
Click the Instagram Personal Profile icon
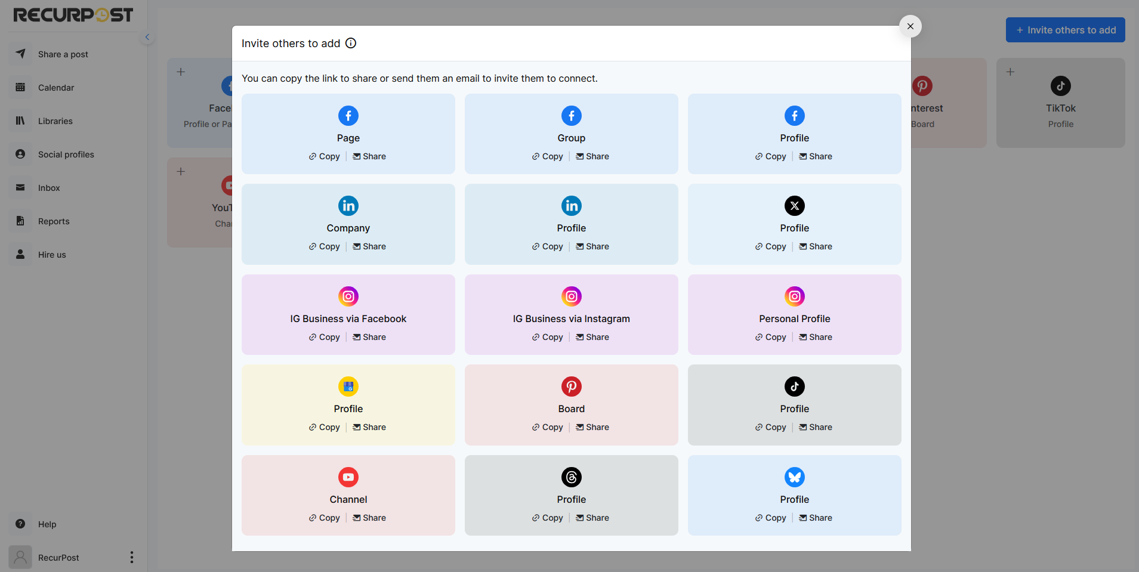coord(795,296)
